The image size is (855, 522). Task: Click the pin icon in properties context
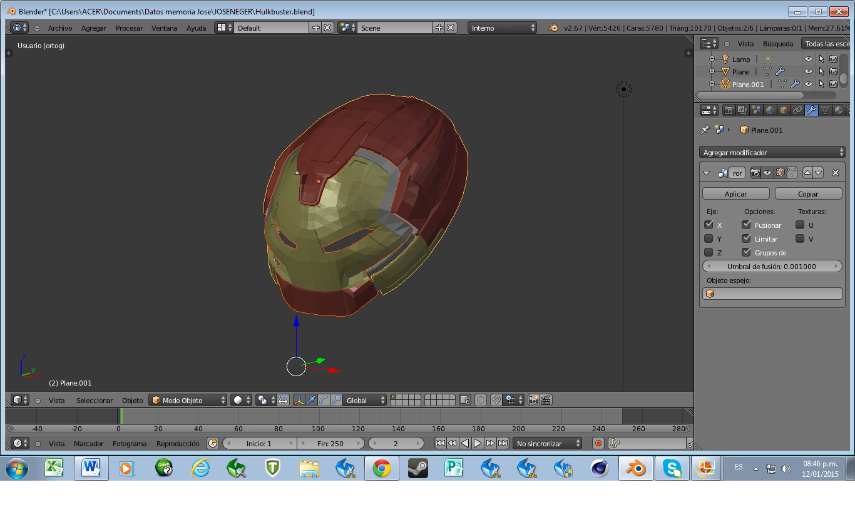pos(705,130)
